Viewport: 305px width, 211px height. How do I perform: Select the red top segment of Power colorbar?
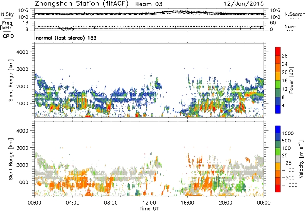(x=278, y=51)
